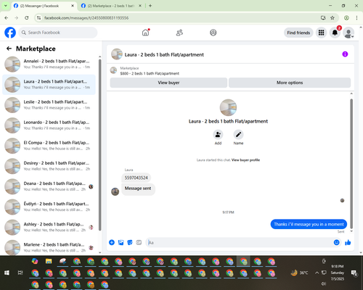Open Leslie conversation in chat list
This screenshot has width=363, height=290.
(49, 105)
